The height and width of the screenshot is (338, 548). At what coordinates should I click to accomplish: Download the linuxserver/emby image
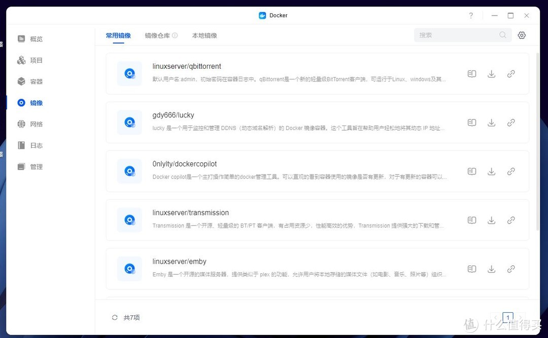(x=491, y=269)
